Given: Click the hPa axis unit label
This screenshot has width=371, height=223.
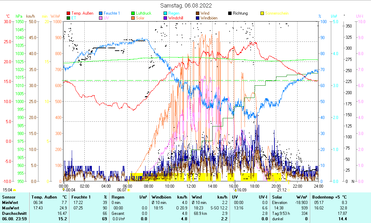Looking at the screenshot, I should tap(19, 16).
